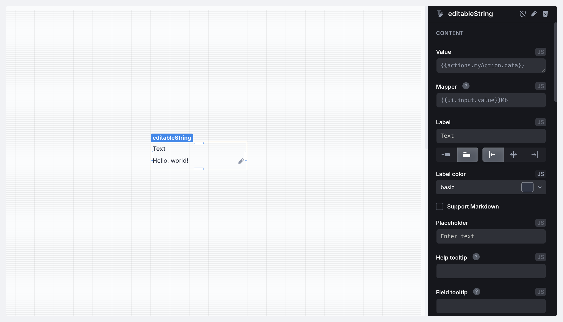Toggle JS mode for Label color
This screenshot has height=322, width=563.
[540, 174]
